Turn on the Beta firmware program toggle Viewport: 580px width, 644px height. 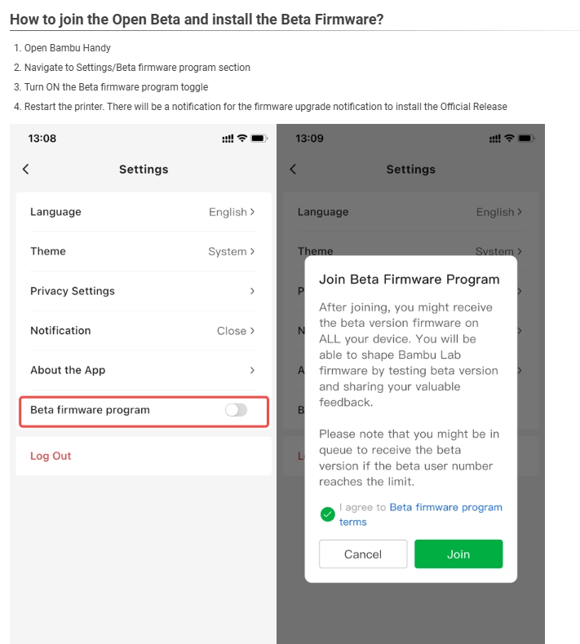point(236,410)
